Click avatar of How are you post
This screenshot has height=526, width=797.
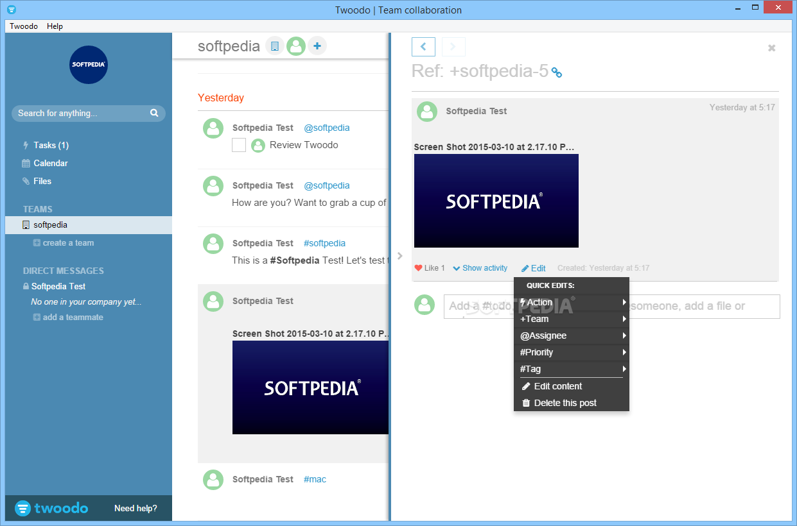click(213, 186)
